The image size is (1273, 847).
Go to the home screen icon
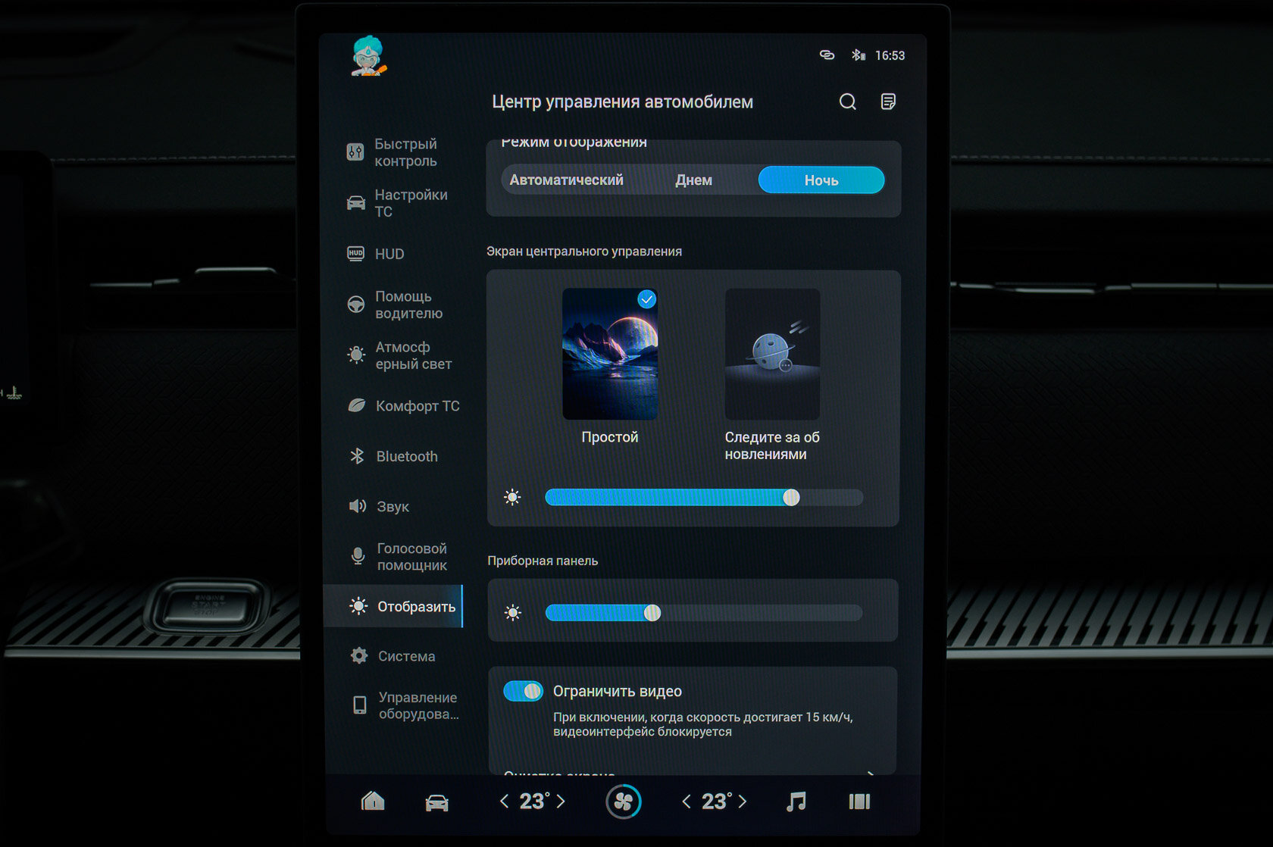(x=373, y=801)
